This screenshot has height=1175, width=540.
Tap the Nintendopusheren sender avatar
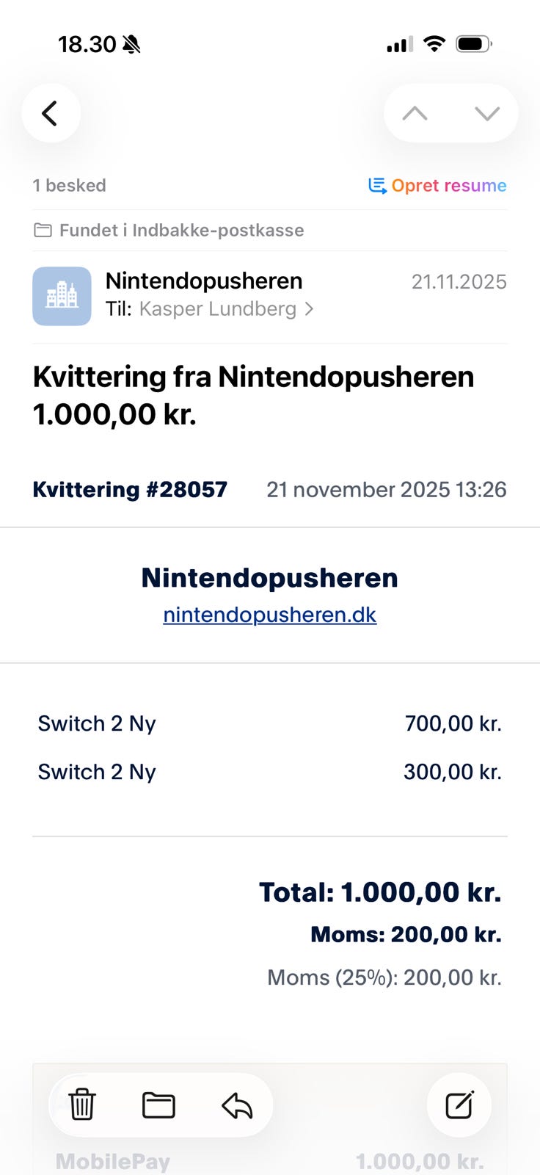pyautogui.click(x=62, y=295)
